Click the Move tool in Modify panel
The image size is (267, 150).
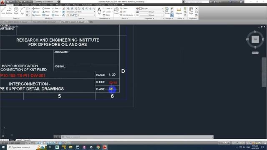tap(36, 8)
